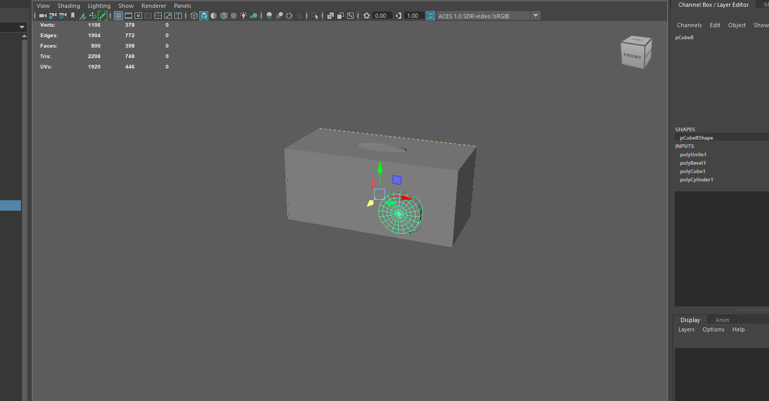
Task: Click the Wireframe display cube icon
Action: pos(194,16)
